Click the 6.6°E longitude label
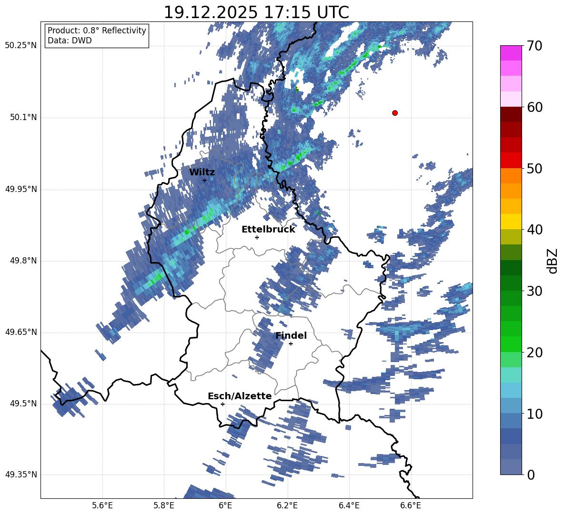 click(411, 505)
